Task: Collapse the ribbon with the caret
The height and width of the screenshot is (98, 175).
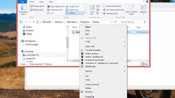Action: [x=144, y=1]
